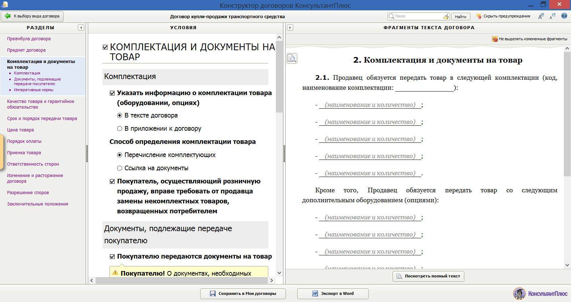Click the yellow warning triangle icon
Image resolution: width=571 pixels, height=302 pixels.
tap(115, 273)
